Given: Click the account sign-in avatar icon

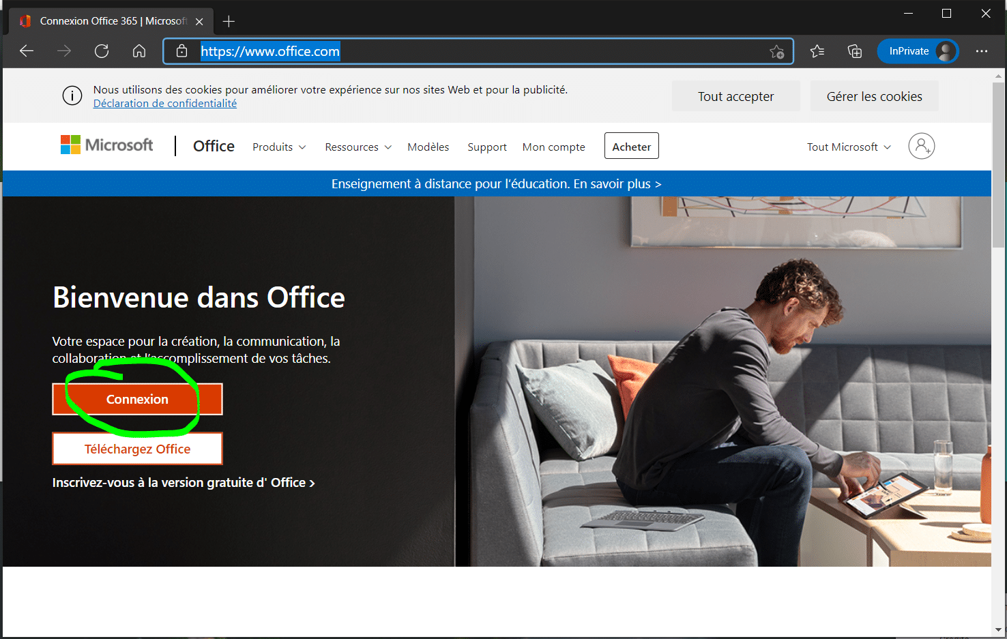Looking at the screenshot, I should click(x=921, y=146).
